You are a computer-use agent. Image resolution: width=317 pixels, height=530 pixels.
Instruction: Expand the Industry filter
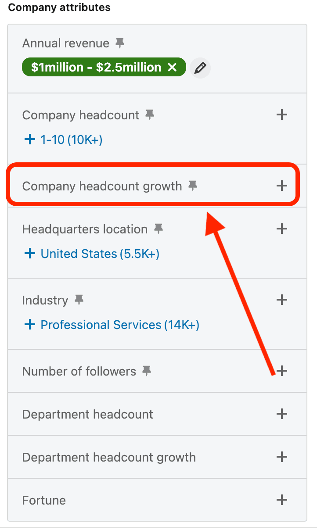point(281,300)
